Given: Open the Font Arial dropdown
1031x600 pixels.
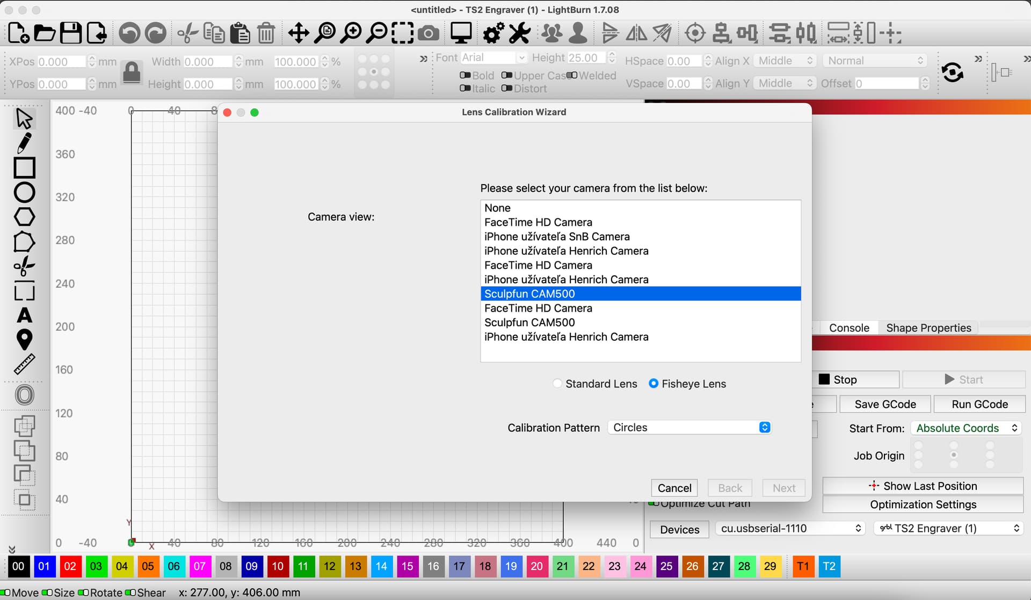Looking at the screenshot, I should tap(493, 57).
